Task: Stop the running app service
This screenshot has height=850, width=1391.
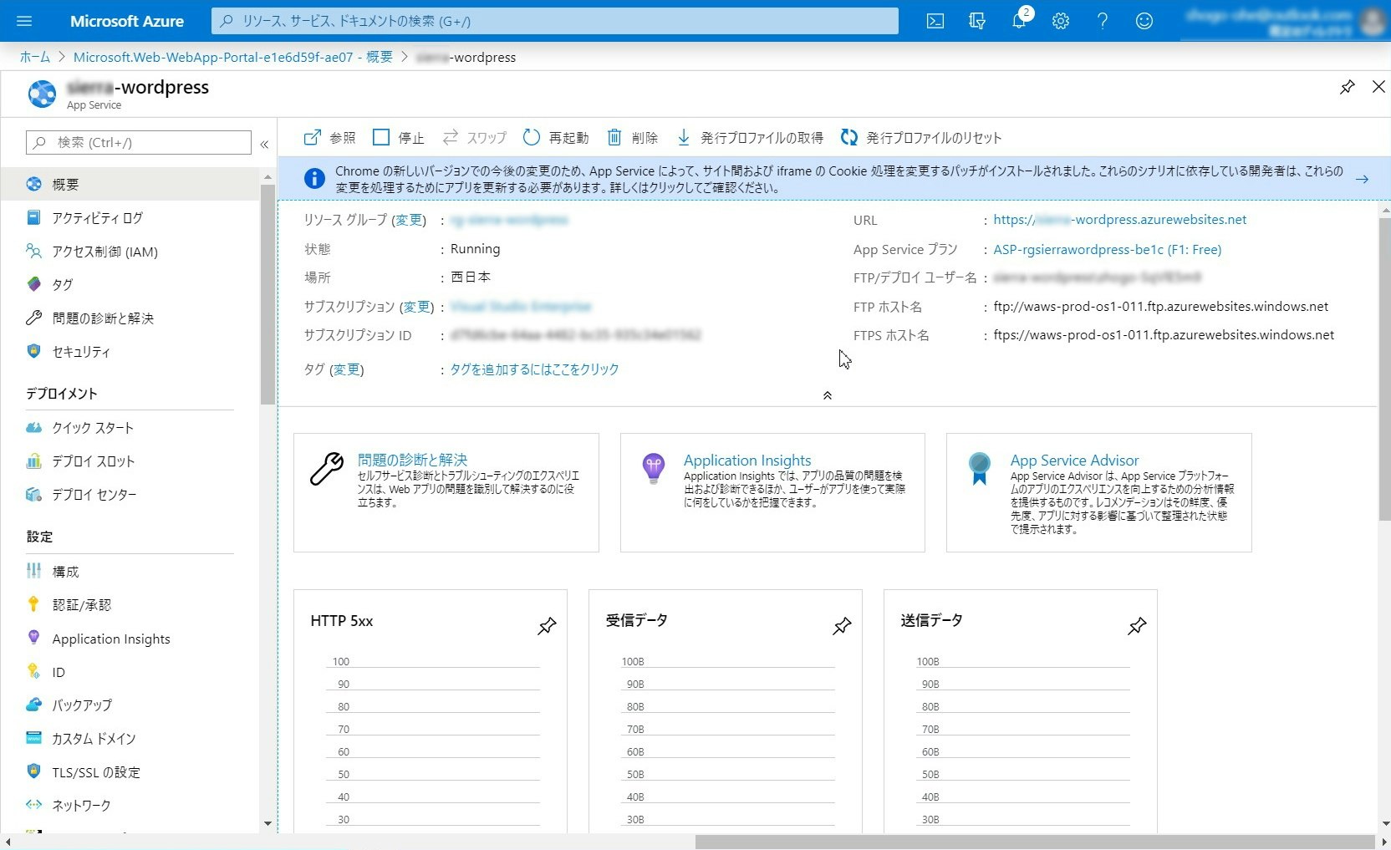Action: tap(399, 137)
